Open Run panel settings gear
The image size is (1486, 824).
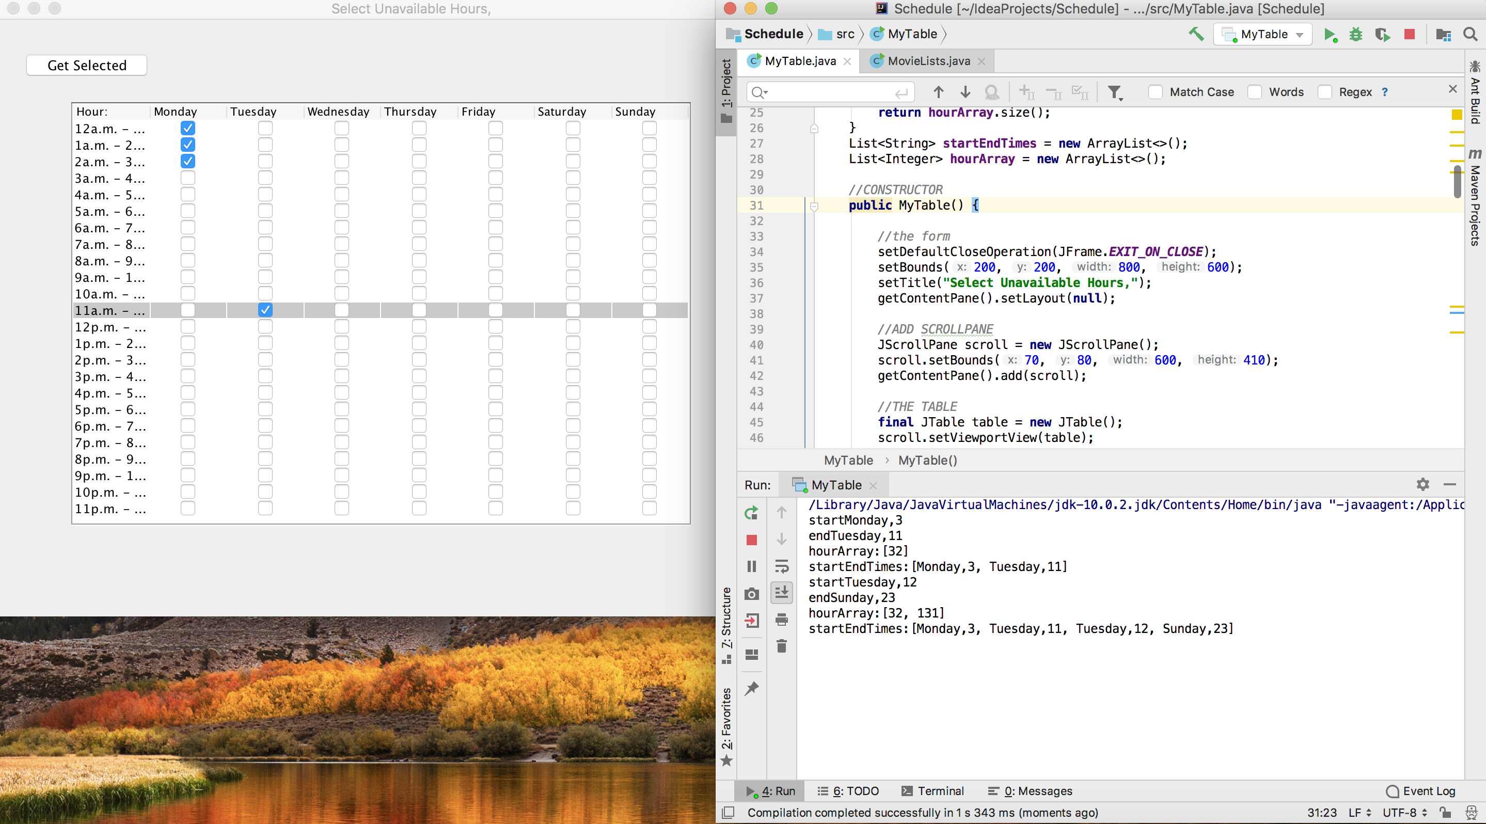1422,484
